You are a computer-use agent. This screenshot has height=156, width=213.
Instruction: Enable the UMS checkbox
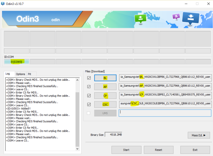[x=89, y=113]
